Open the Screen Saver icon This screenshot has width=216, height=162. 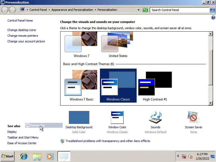[x=194, y=117]
